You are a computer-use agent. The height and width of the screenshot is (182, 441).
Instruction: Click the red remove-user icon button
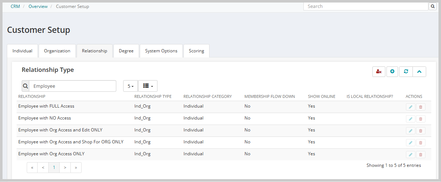379,71
